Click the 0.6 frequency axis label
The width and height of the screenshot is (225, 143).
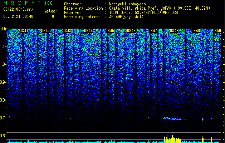(x=3, y=136)
